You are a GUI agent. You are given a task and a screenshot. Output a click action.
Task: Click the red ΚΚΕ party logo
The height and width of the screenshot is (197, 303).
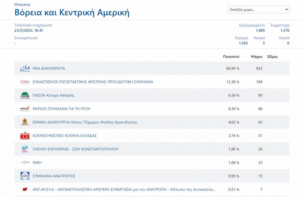pyautogui.click(x=25, y=136)
